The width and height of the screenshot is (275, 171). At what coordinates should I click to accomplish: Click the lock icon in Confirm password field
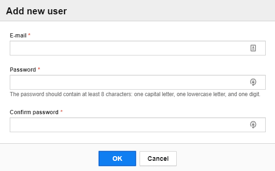(253, 125)
